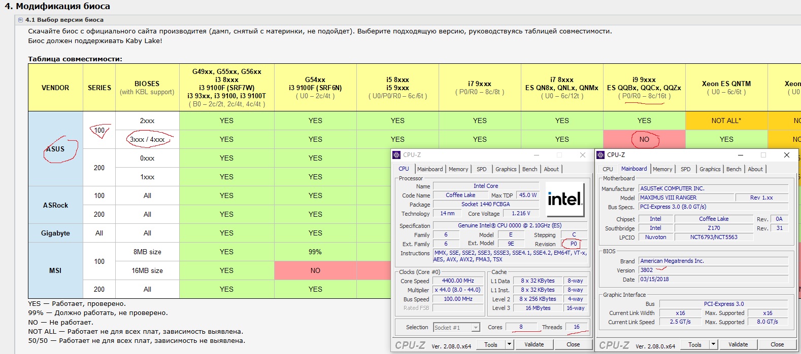Click the i7 9xxx column header

[x=480, y=88]
